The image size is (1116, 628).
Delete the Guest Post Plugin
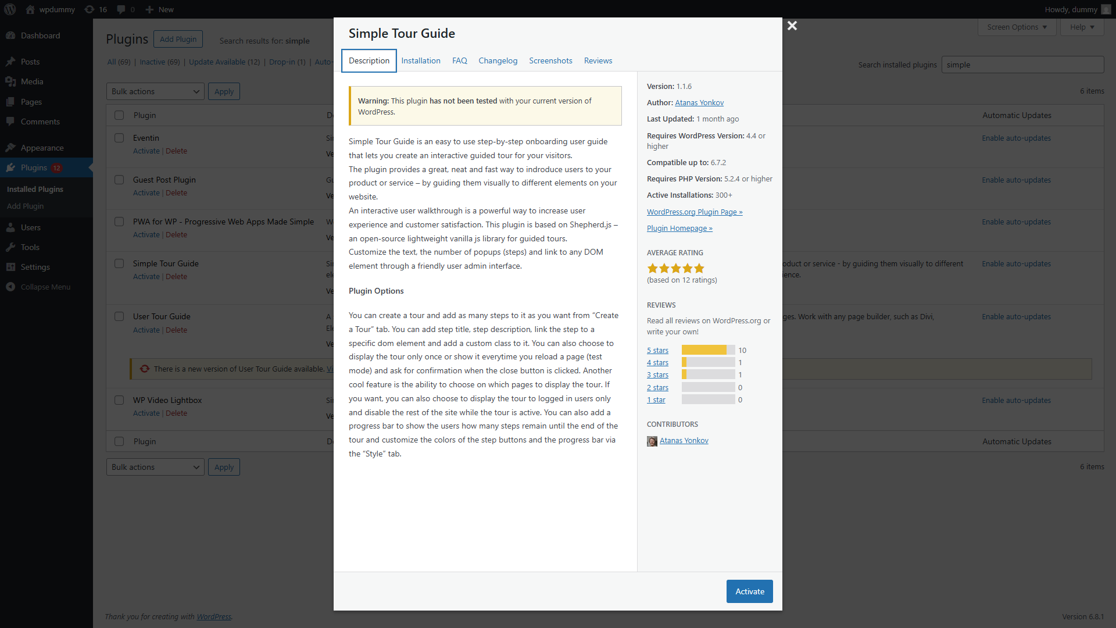pyautogui.click(x=176, y=192)
